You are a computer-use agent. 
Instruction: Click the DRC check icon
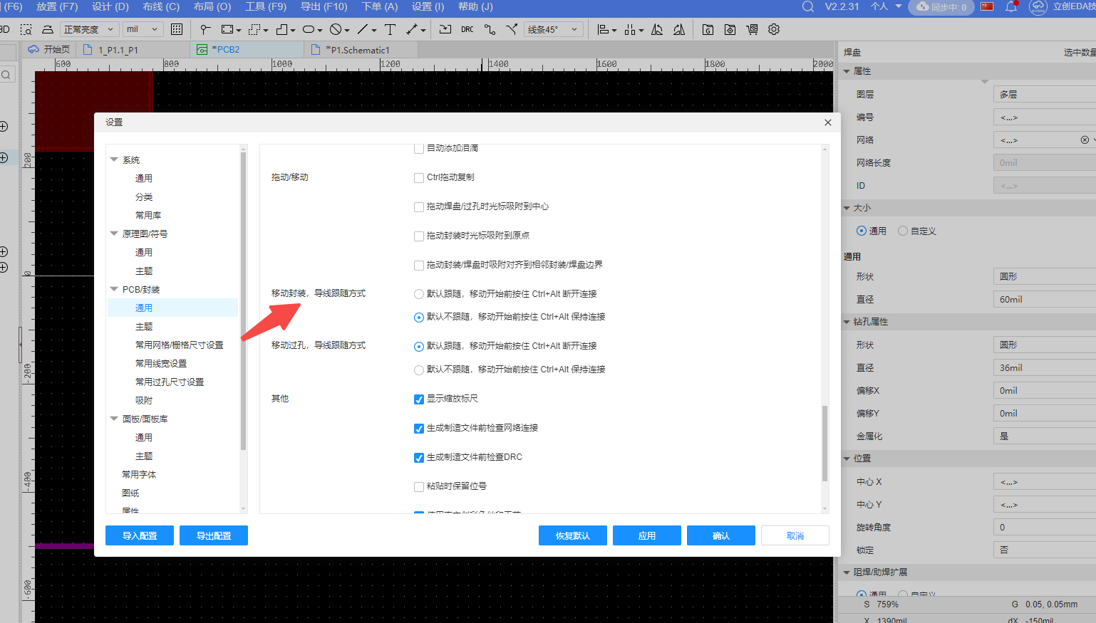tap(467, 29)
